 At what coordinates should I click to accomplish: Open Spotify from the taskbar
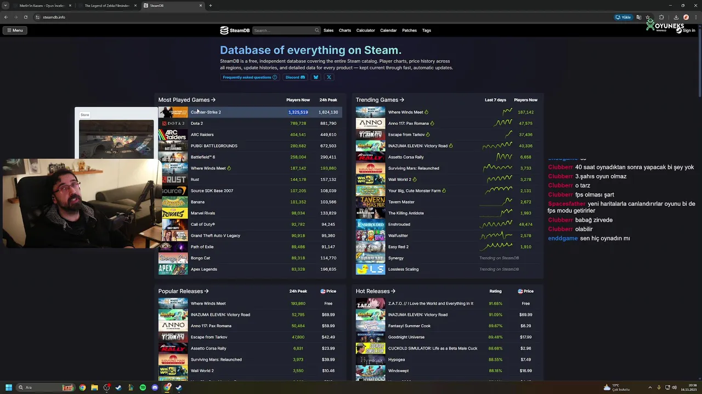[x=143, y=387]
